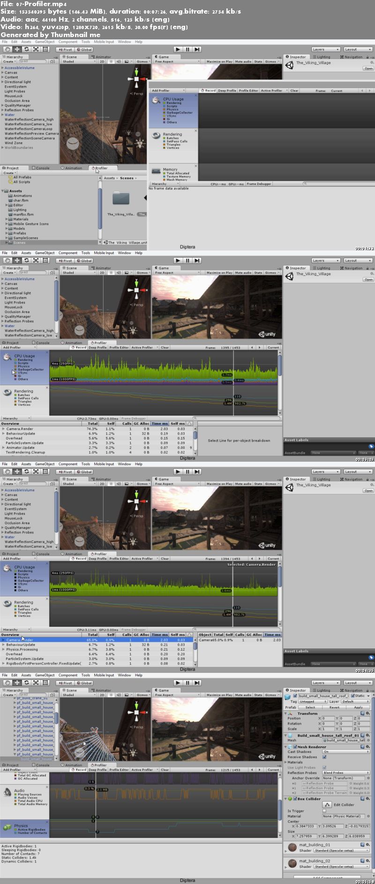This screenshot has width=375, height=884.
Task: Click the mat_building_01 material sphere preview
Action: tap(292, 847)
